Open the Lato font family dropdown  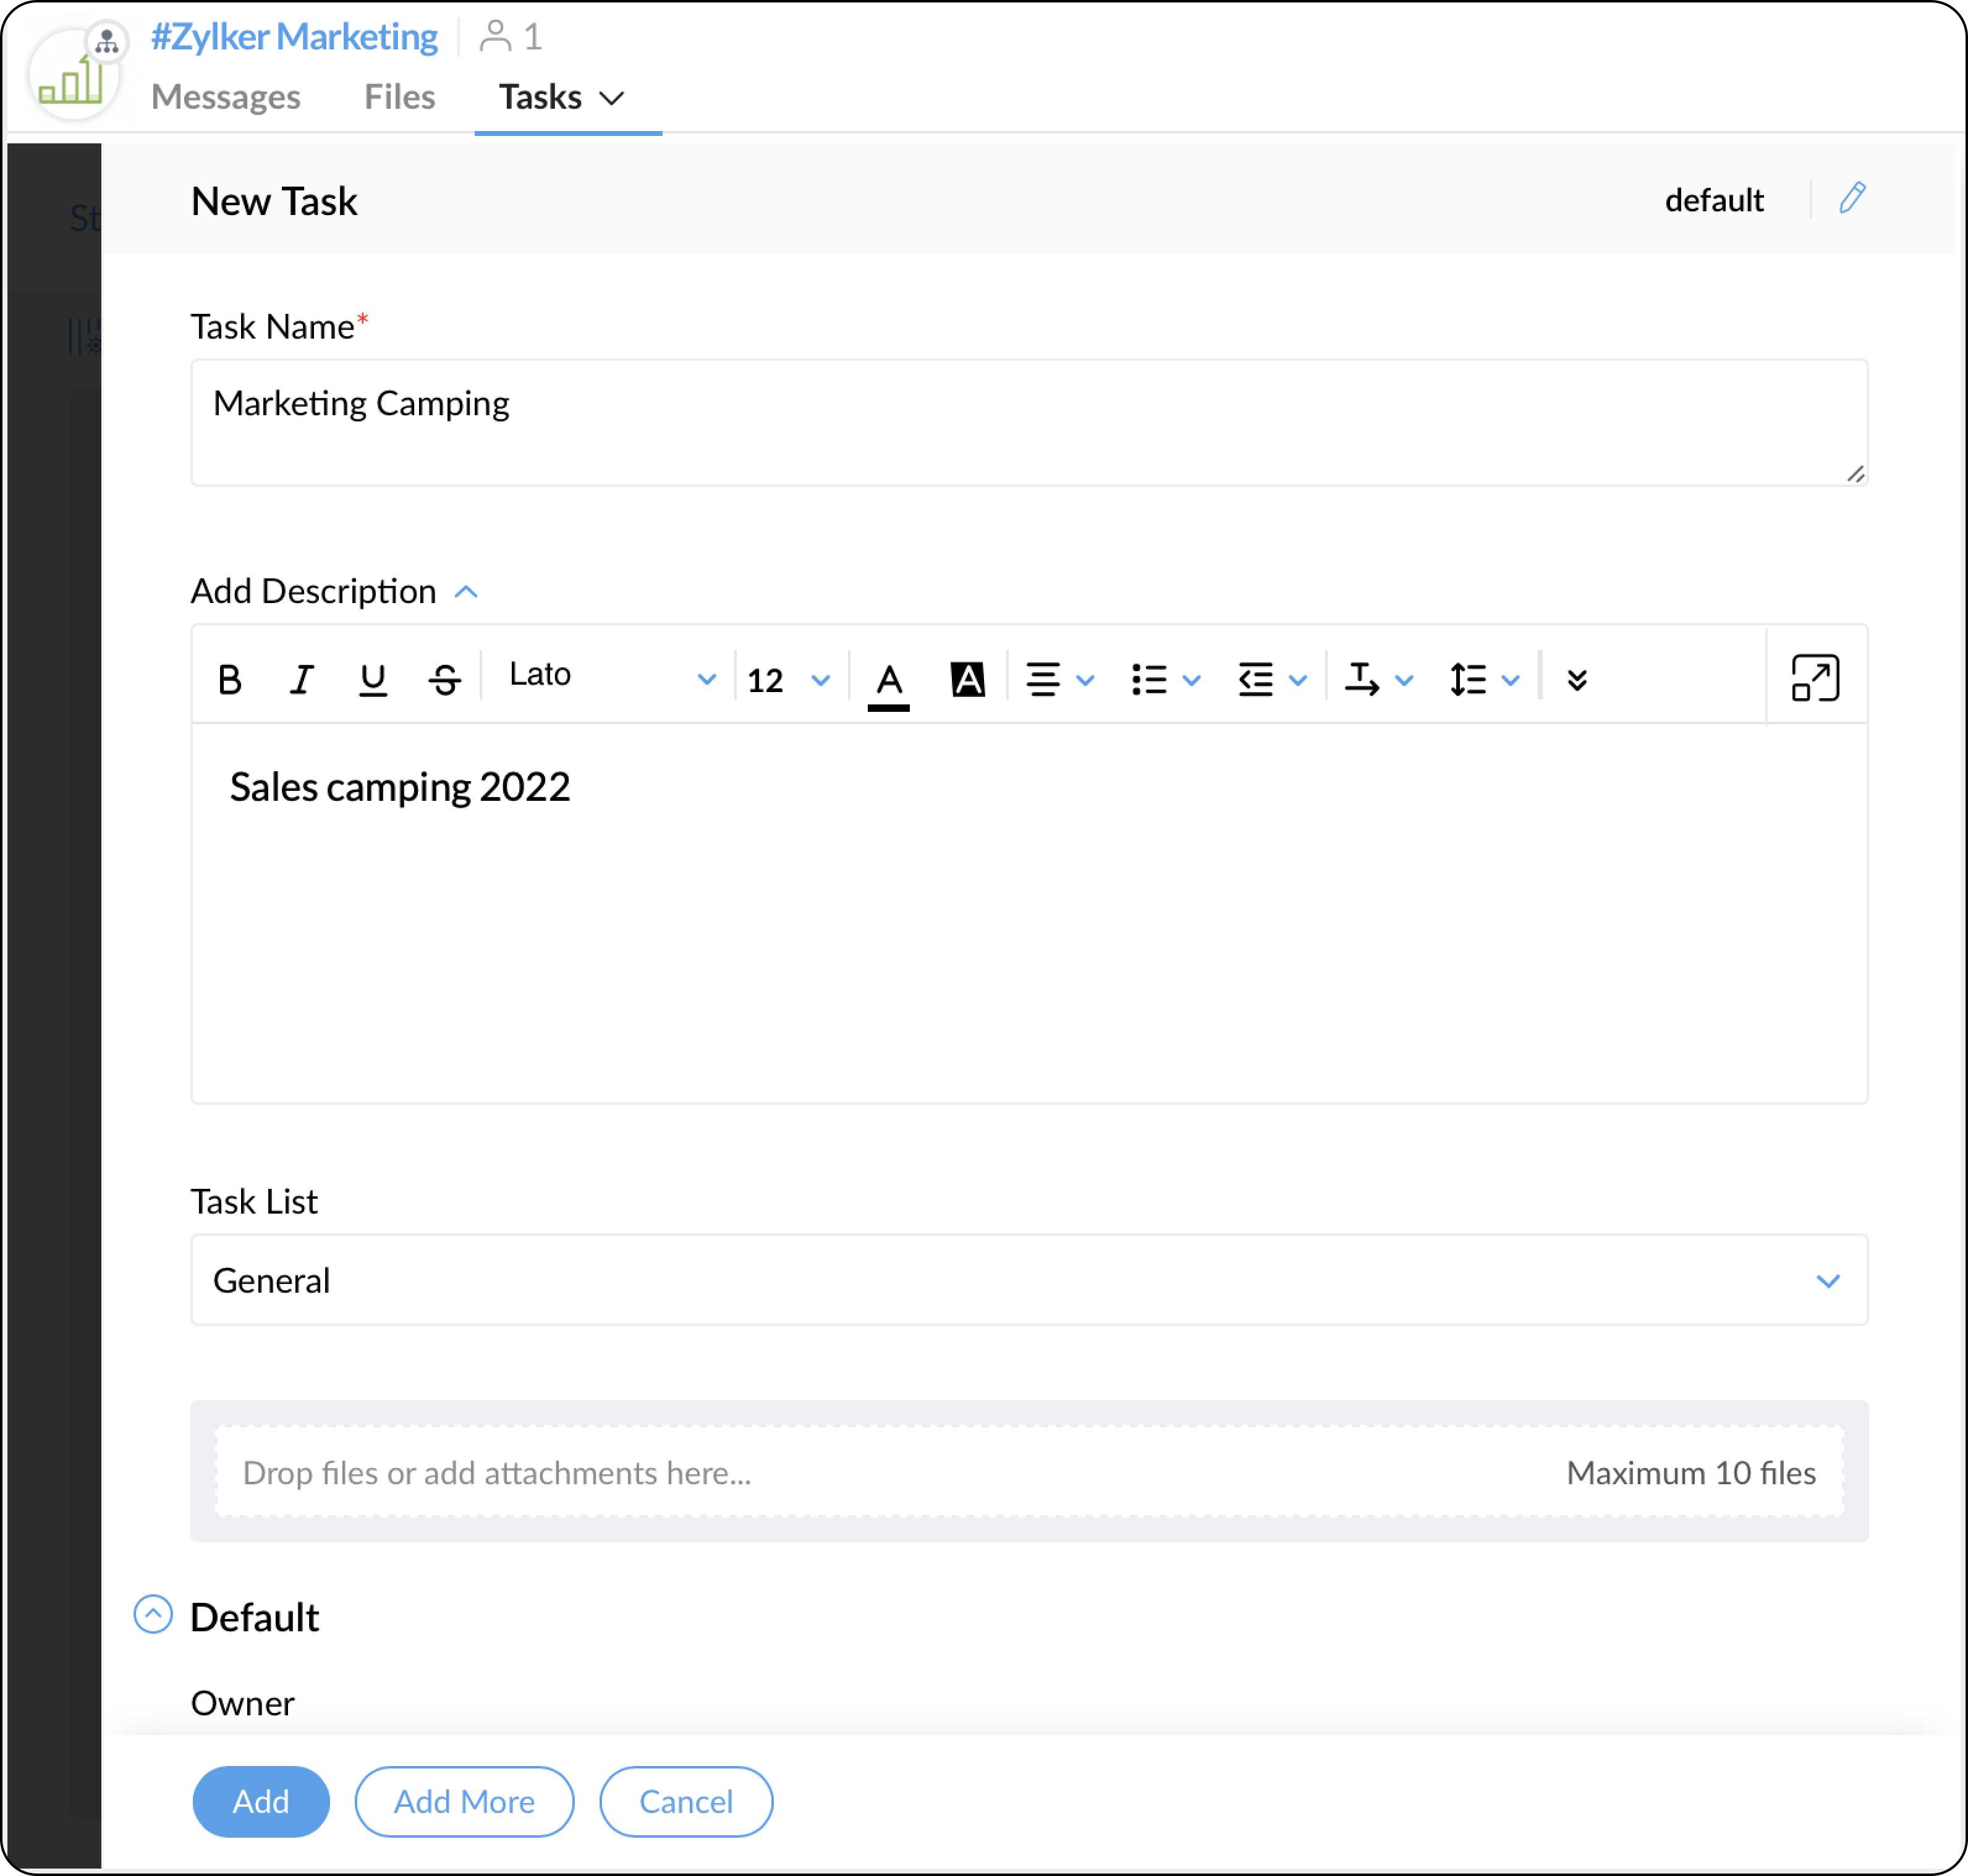tap(610, 678)
